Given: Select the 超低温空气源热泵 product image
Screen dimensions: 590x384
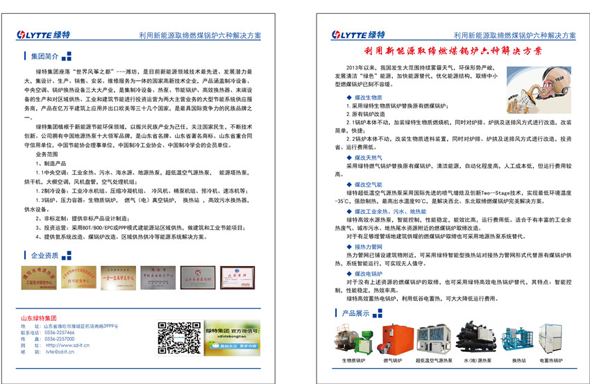Looking at the screenshot, I should [434, 340].
